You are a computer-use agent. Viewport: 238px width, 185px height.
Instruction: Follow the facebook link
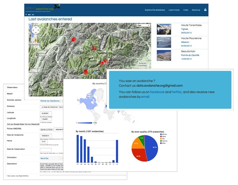[x=157, y=92]
